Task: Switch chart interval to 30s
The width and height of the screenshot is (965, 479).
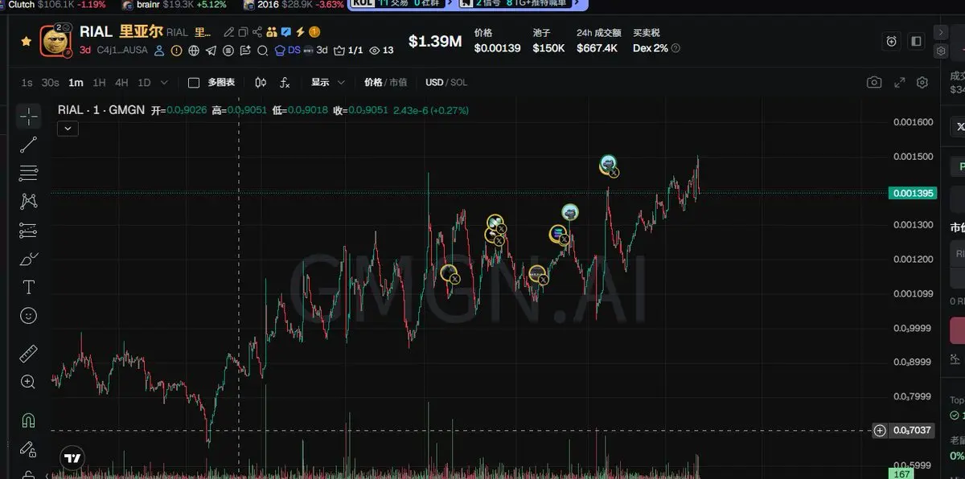Action: point(51,82)
